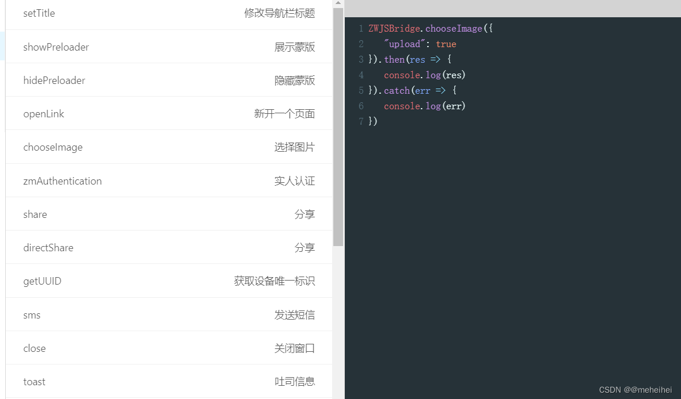The width and height of the screenshot is (681, 399).
Task: Open the zmAuthentication row
Action: pyautogui.click(x=169, y=181)
